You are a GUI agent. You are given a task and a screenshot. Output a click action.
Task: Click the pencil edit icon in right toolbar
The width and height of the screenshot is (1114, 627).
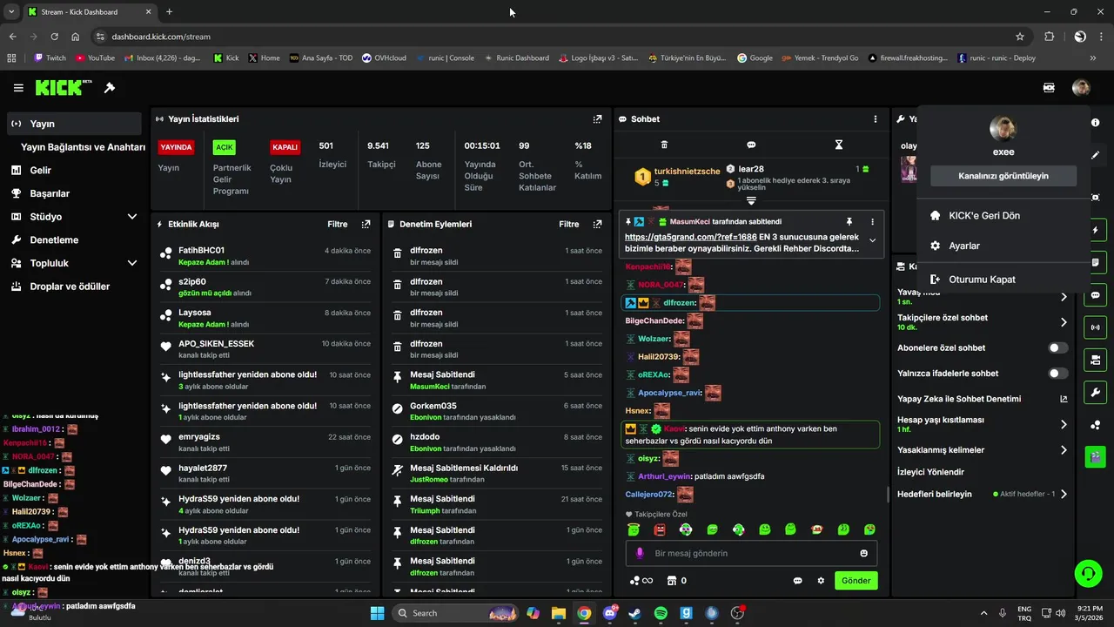point(1095,155)
